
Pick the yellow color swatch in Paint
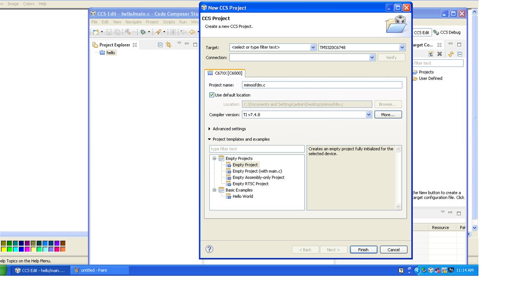(x=3, y=249)
